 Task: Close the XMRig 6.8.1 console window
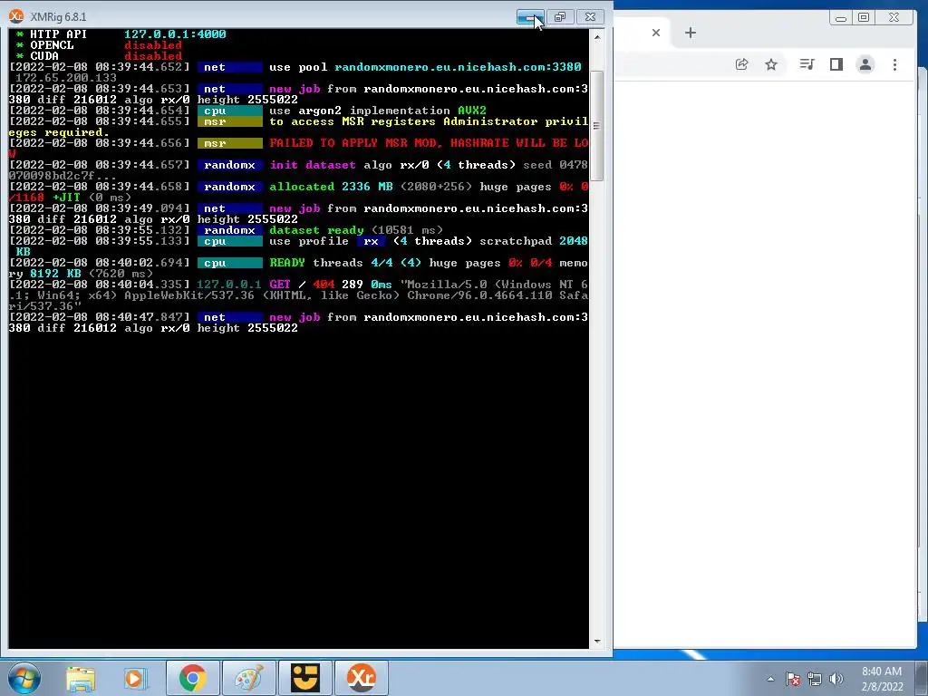[590, 17]
